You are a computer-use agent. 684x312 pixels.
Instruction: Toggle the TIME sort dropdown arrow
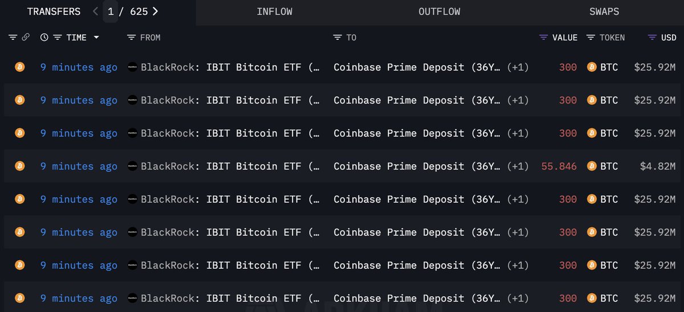click(x=96, y=38)
